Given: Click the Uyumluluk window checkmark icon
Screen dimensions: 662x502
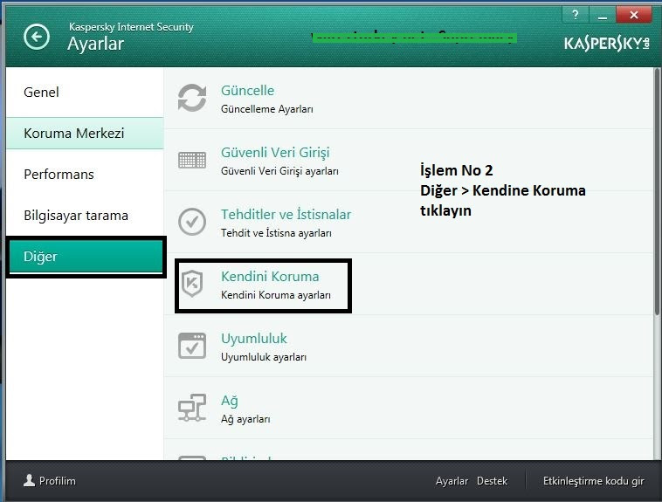Looking at the screenshot, I should [x=192, y=346].
